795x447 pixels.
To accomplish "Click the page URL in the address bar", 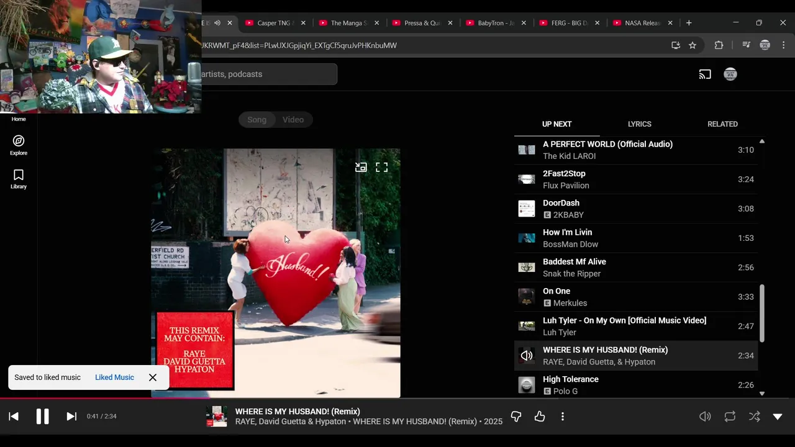I will (299, 45).
